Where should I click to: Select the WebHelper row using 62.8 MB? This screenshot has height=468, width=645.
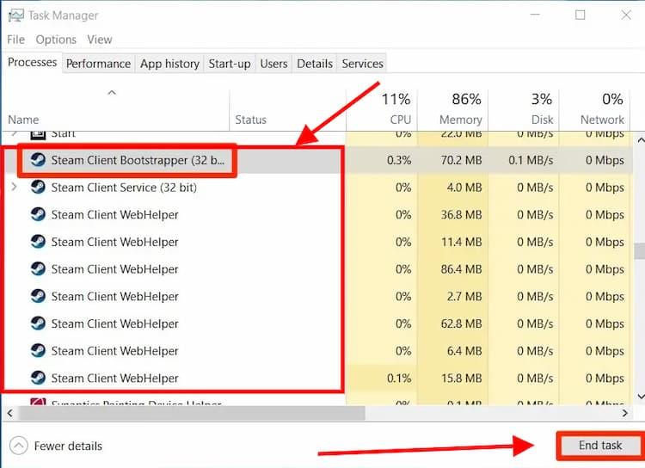[x=319, y=323]
